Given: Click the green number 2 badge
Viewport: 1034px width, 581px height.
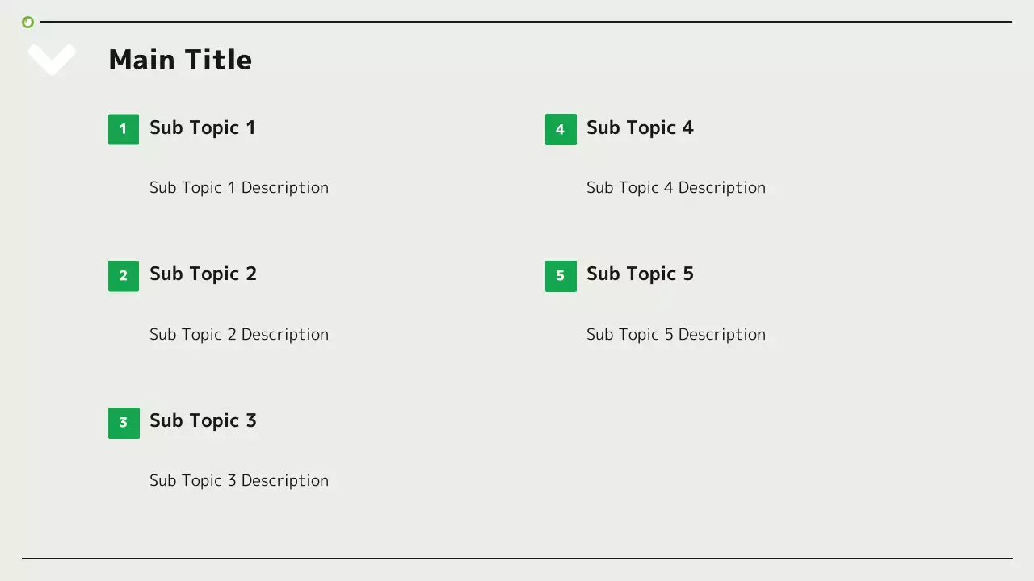Looking at the screenshot, I should [x=124, y=276].
